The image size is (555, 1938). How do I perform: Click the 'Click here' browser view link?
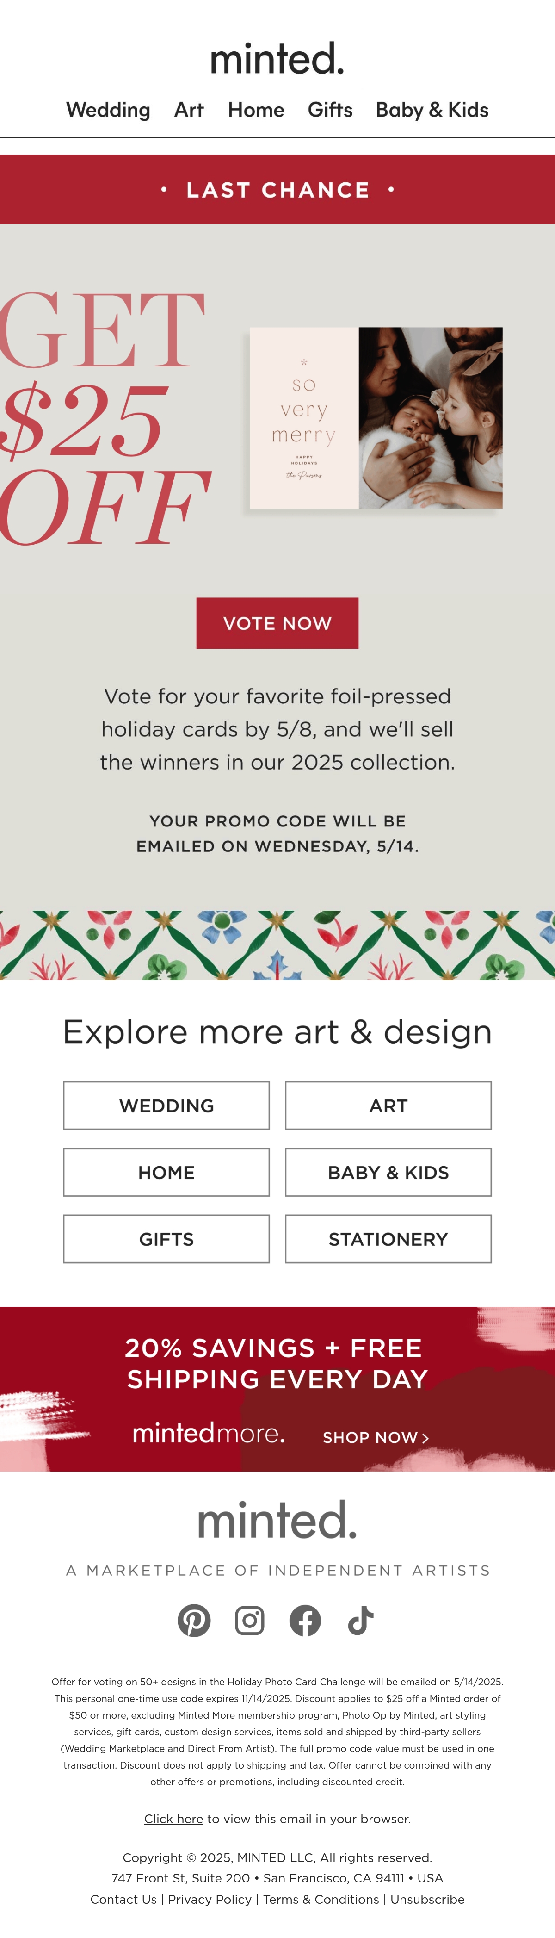point(174,1819)
